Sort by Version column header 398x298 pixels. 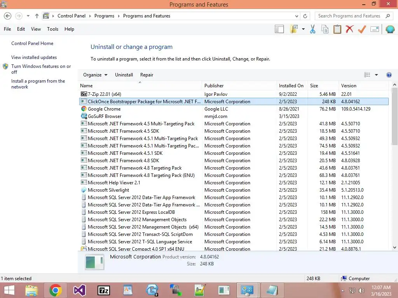tap(363, 86)
